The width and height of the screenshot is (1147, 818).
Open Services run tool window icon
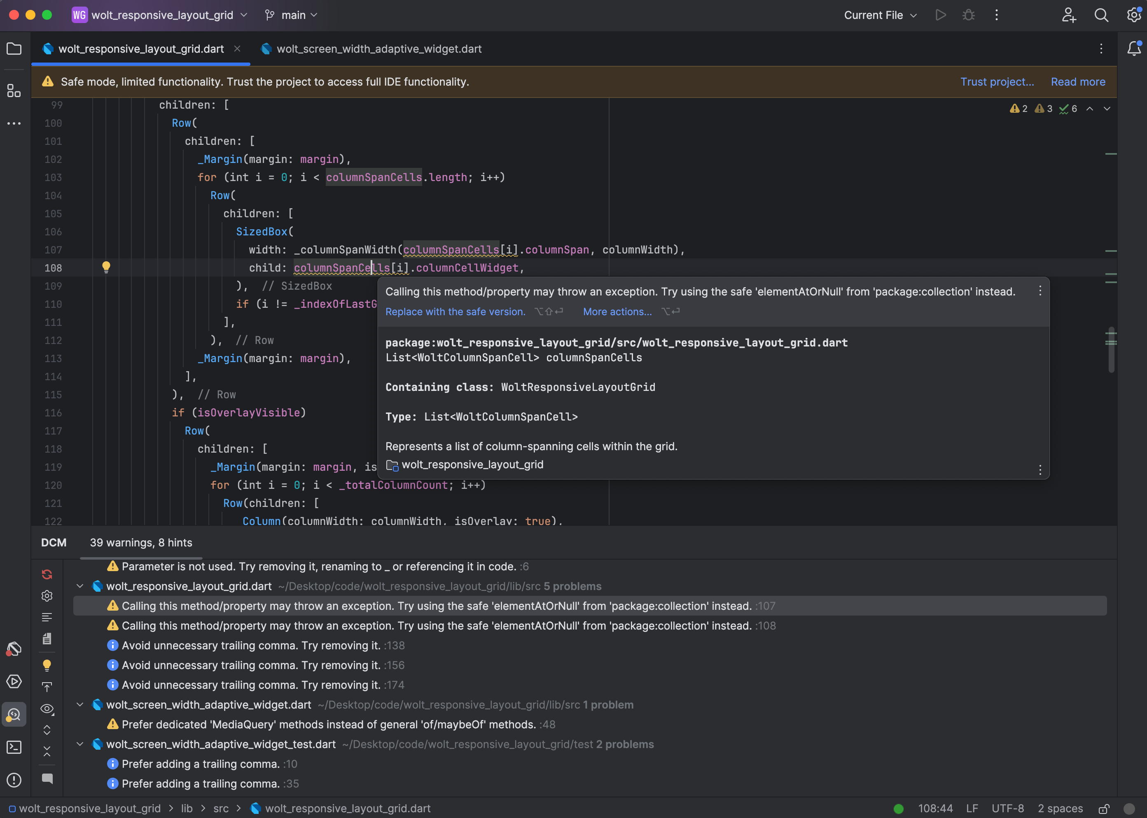click(14, 681)
